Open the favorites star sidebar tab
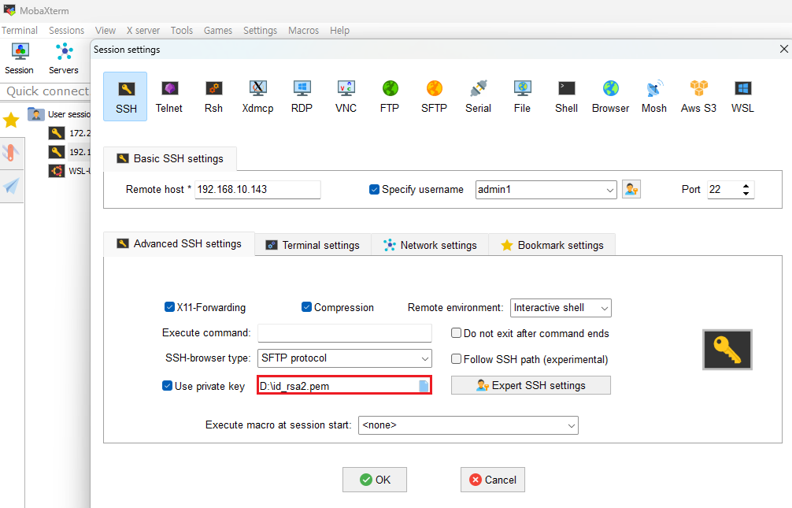Viewport: 792px width, 508px height. [x=11, y=120]
